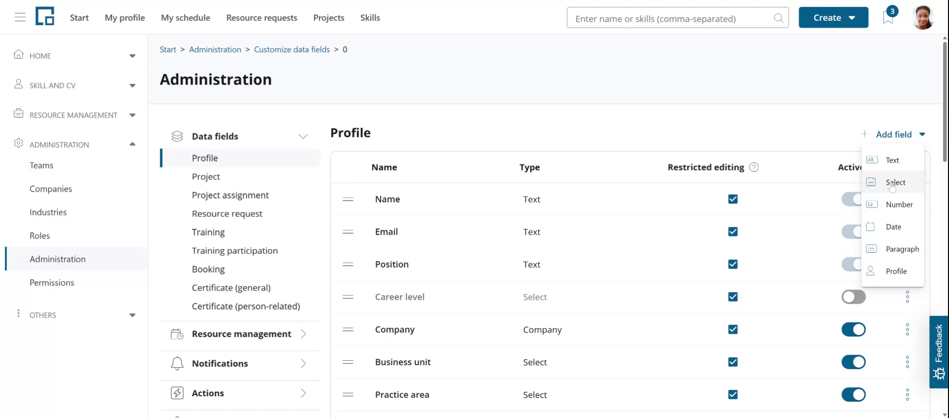The image size is (949, 418).
Task: Click the Data fields layers icon
Action: (177, 136)
